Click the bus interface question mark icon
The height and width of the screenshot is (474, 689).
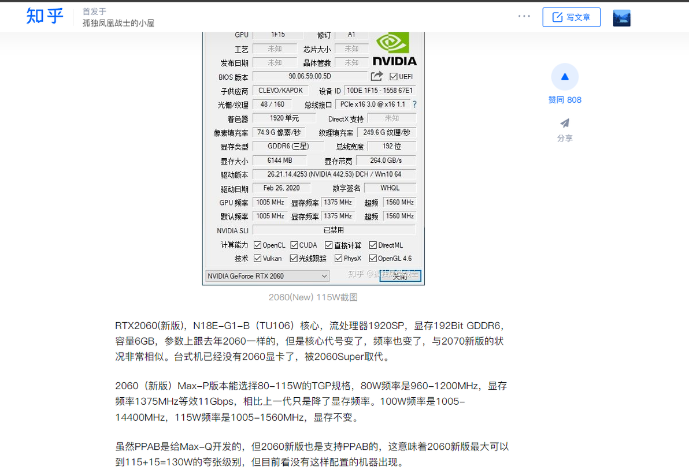click(414, 104)
